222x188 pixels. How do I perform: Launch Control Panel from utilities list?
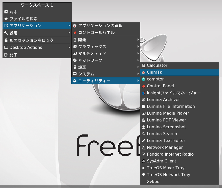[x=180, y=86]
